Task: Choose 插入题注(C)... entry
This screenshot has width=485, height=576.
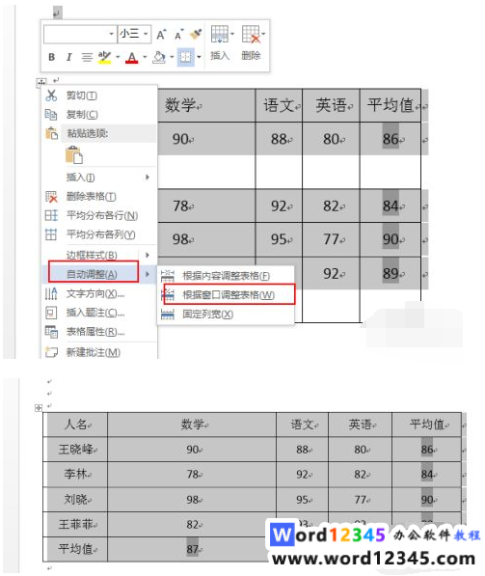Action: pyautogui.click(x=95, y=313)
